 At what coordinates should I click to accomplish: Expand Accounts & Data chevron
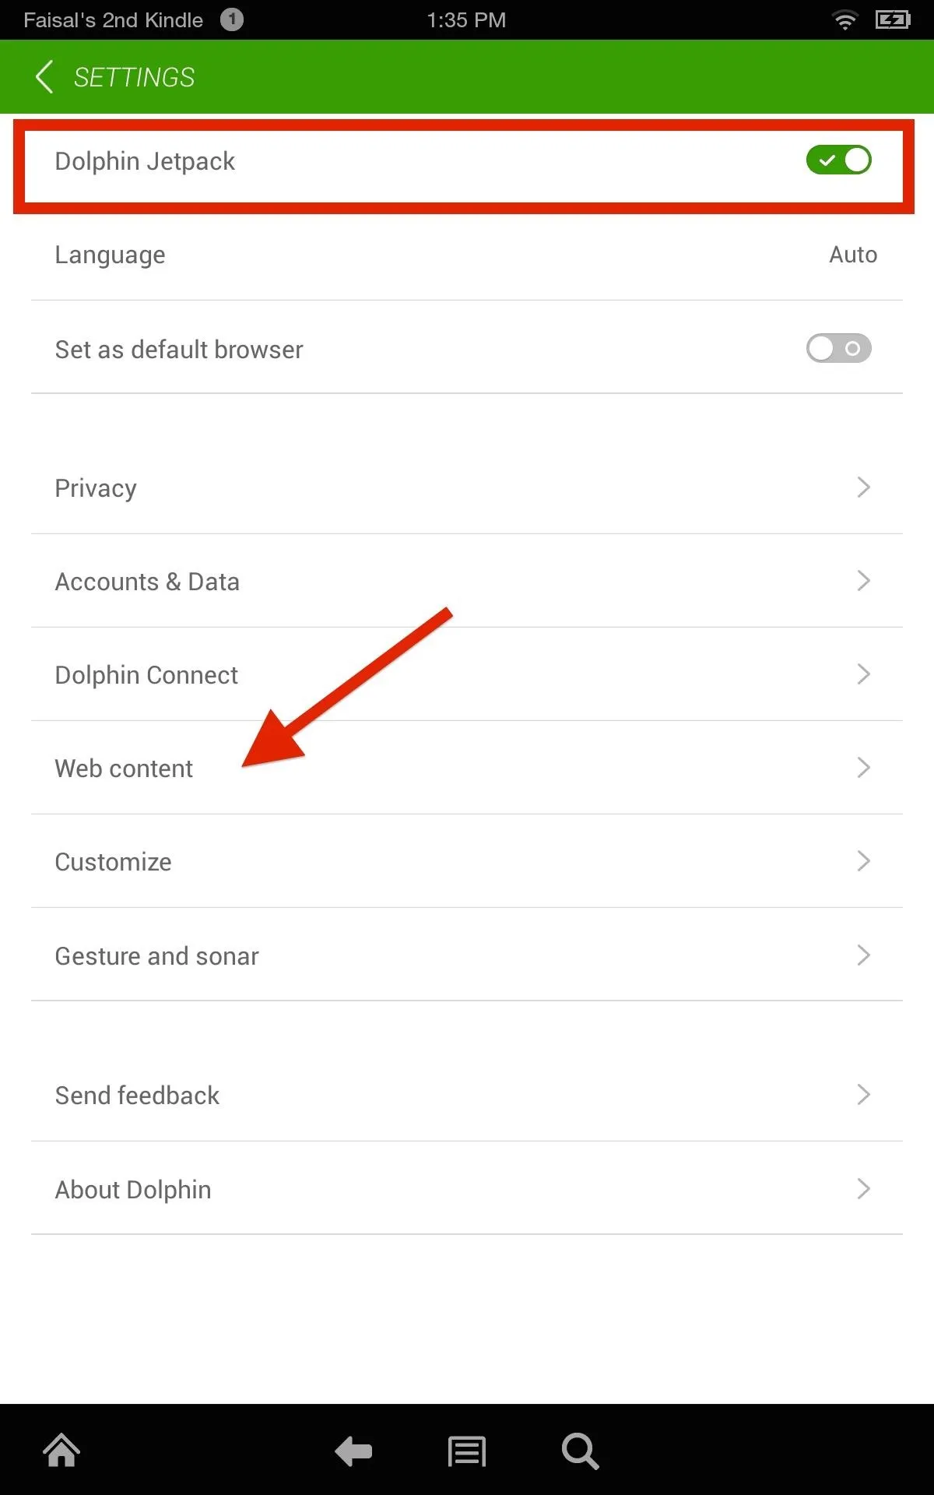pyautogui.click(x=863, y=581)
